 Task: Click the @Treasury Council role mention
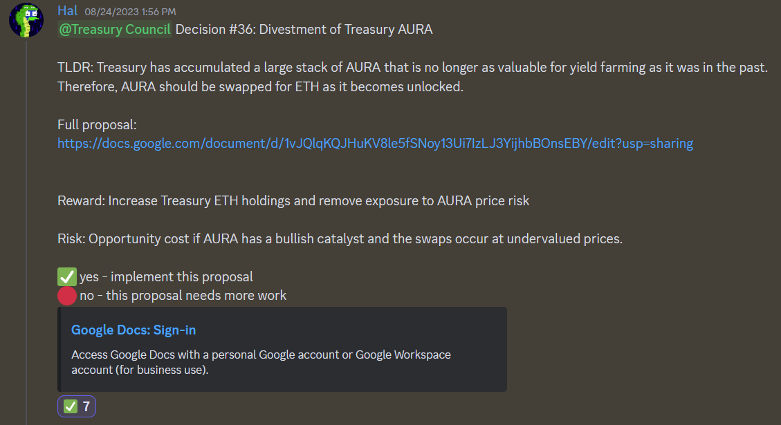114,29
